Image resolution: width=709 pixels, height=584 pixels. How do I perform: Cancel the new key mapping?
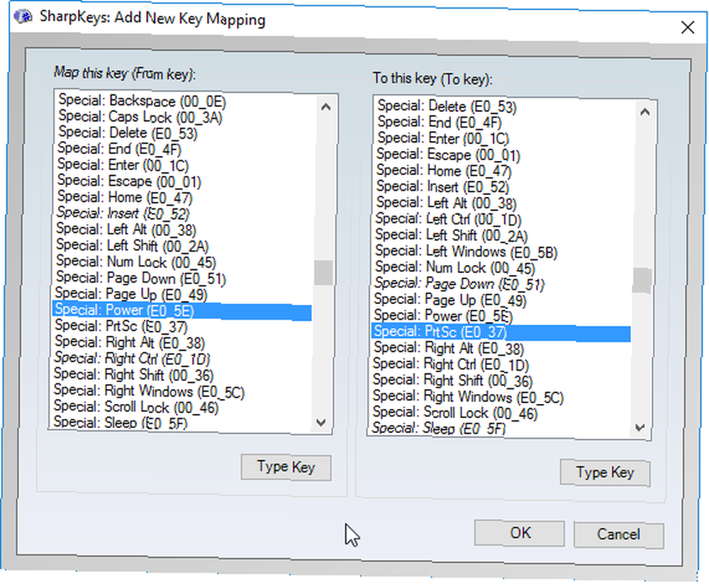(618, 534)
